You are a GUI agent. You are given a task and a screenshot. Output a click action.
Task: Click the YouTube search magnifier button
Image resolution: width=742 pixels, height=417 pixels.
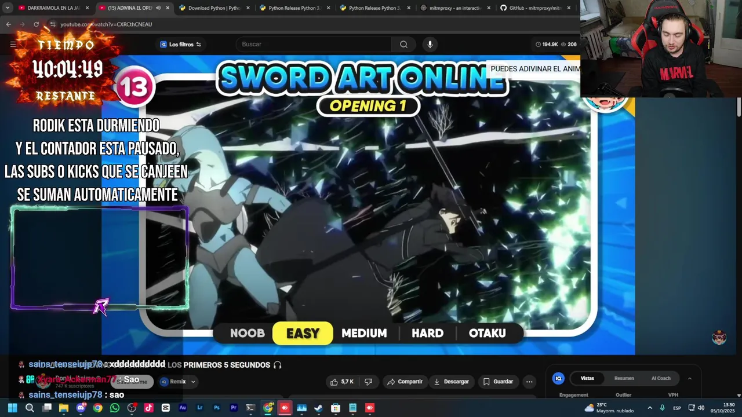tap(403, 44)
